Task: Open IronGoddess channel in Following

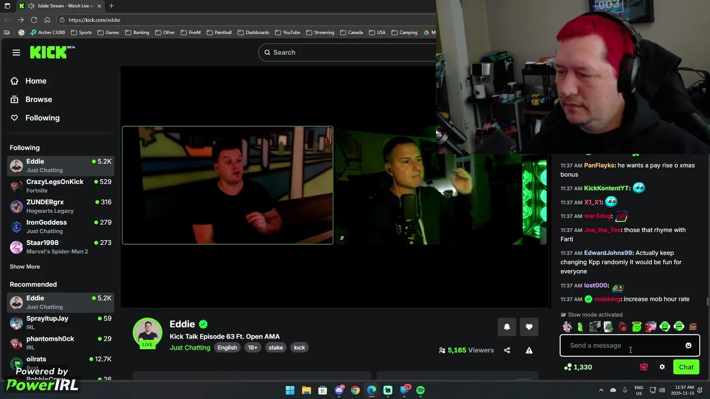Action: (x=60, y=226)
